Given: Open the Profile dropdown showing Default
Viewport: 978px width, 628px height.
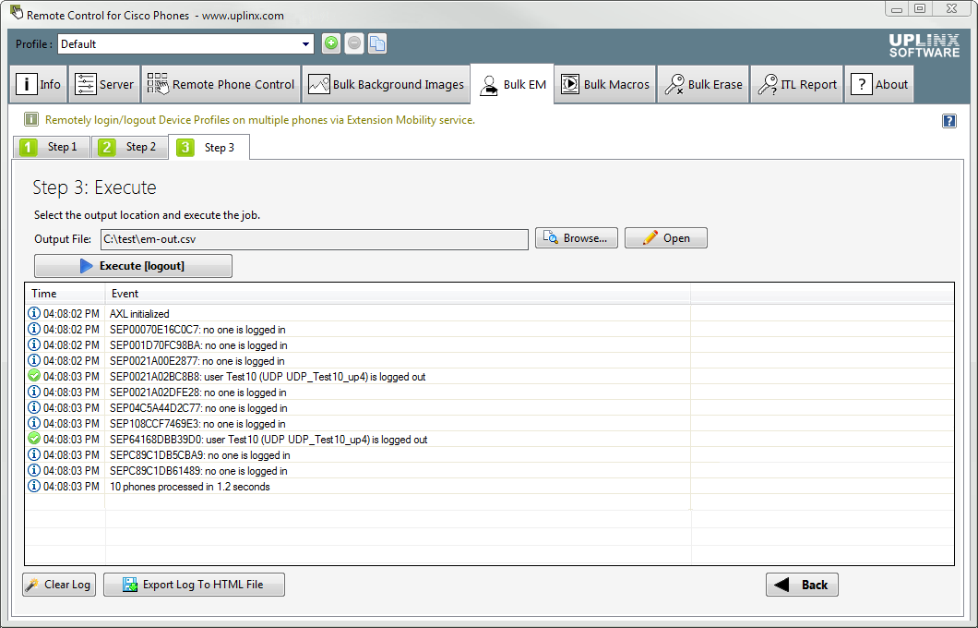Looking at the screenshot, I should click(185, 43).
